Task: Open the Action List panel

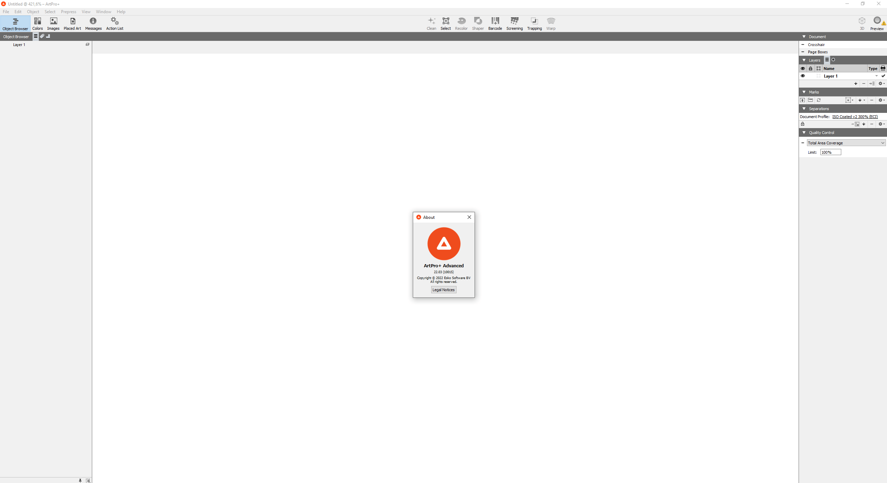Action: [115, 24]
